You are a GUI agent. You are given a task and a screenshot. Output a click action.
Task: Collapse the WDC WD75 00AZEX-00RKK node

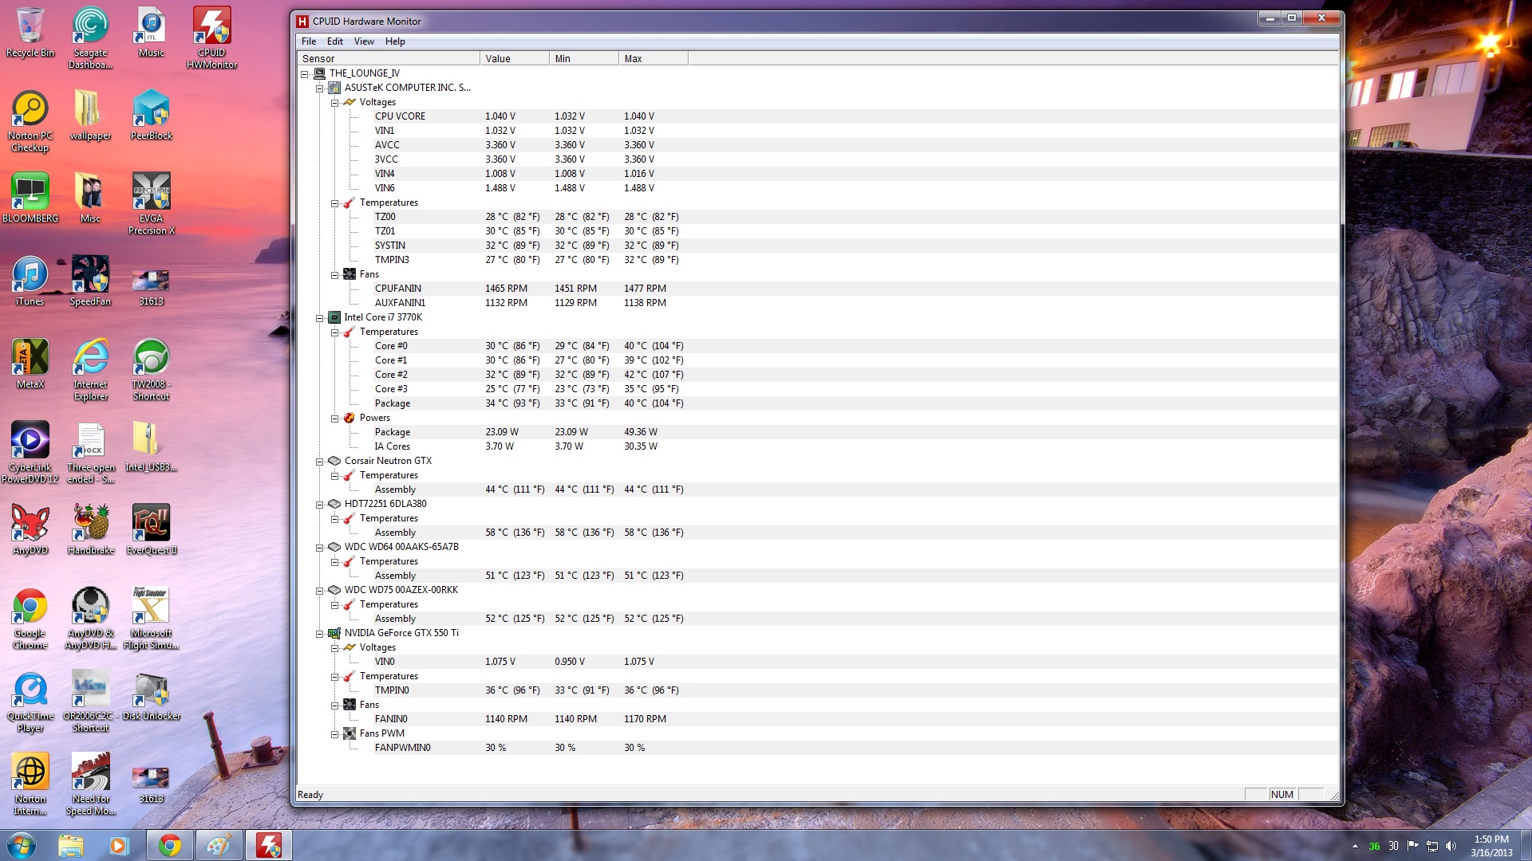tap(320, 591)
